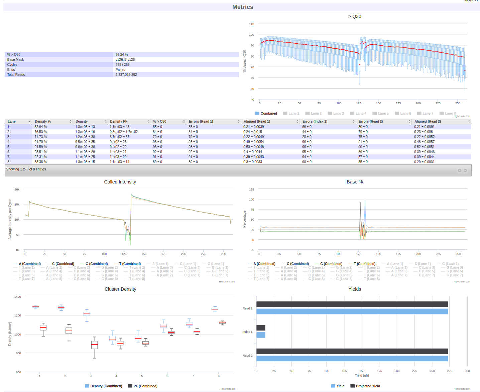The image size is (480, 392).
Task: Click the sort arrow icon on Lane column
Action: [29, 121]
